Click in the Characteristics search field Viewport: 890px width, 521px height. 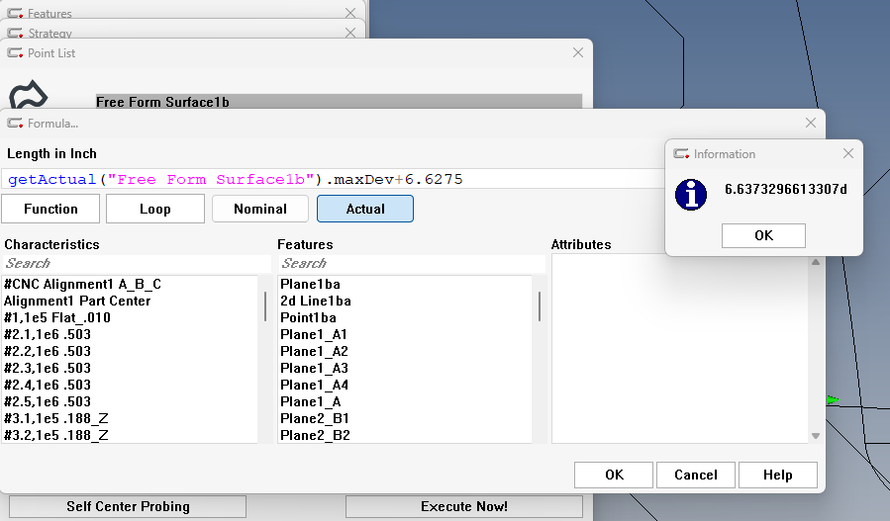137,263
